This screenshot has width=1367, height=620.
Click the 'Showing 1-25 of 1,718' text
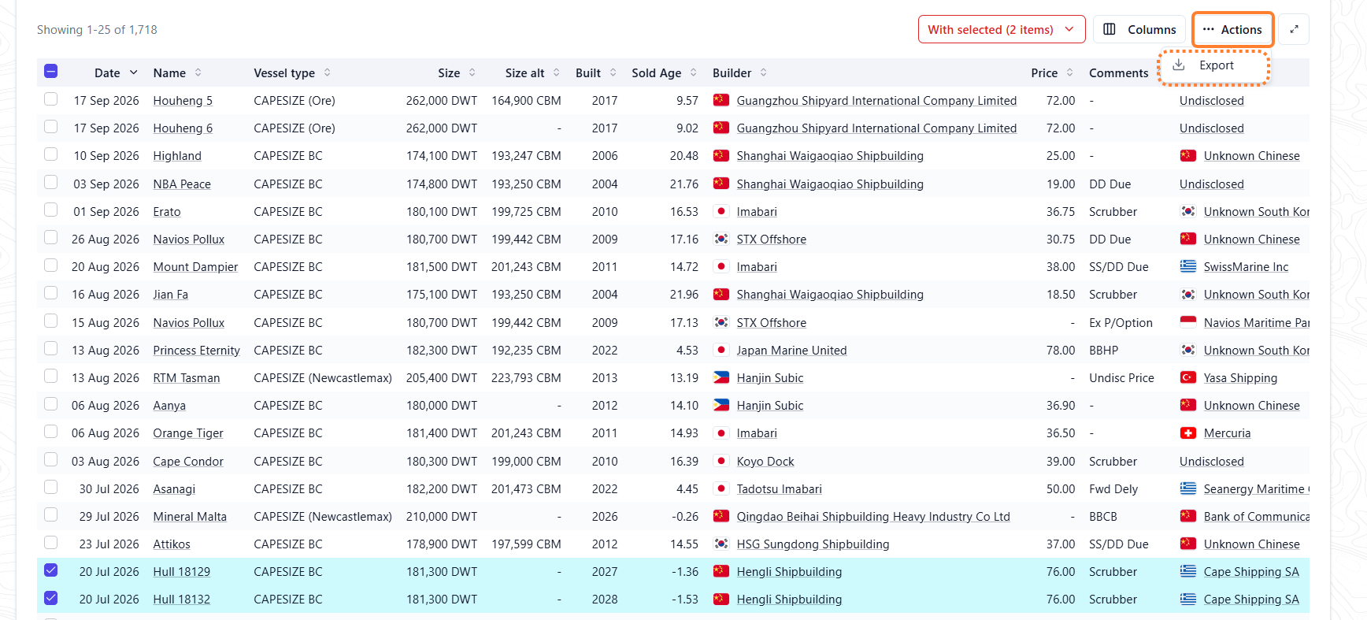tap(97, 30)
